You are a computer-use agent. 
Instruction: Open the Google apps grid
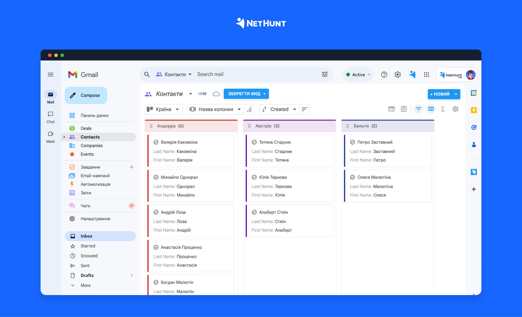426,74
